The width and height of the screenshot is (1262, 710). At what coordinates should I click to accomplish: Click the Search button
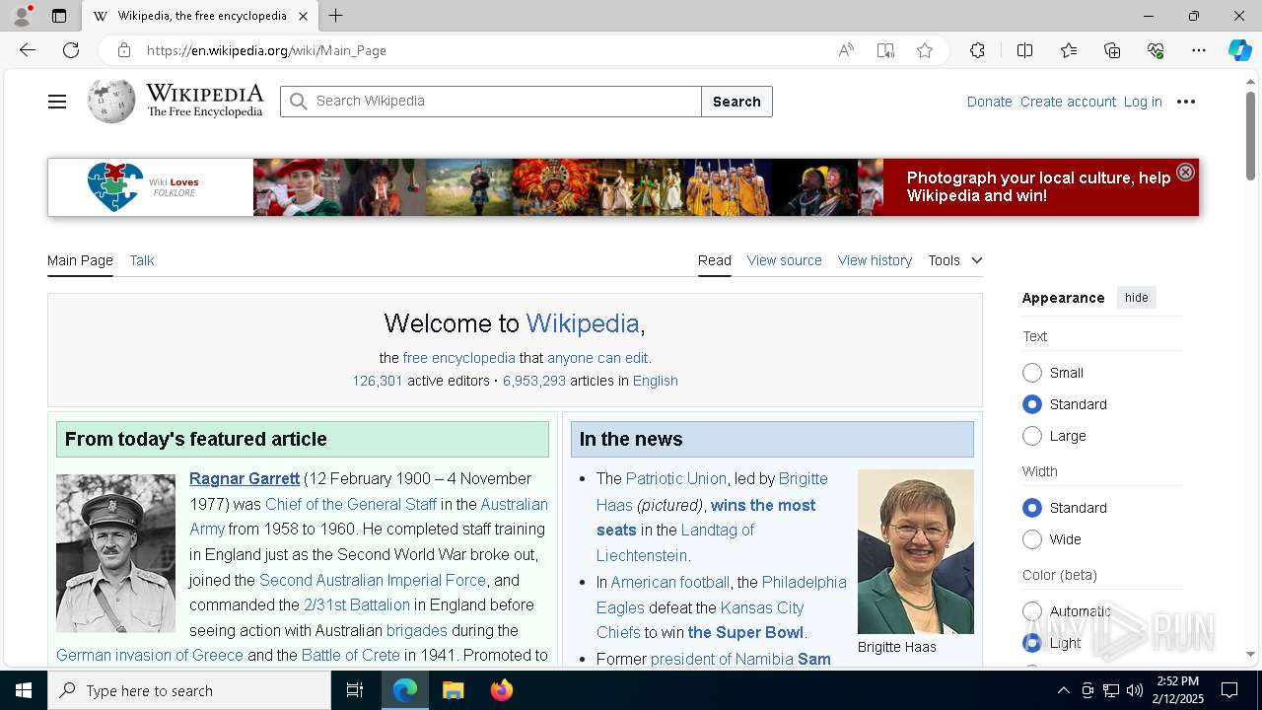[736, 102]
